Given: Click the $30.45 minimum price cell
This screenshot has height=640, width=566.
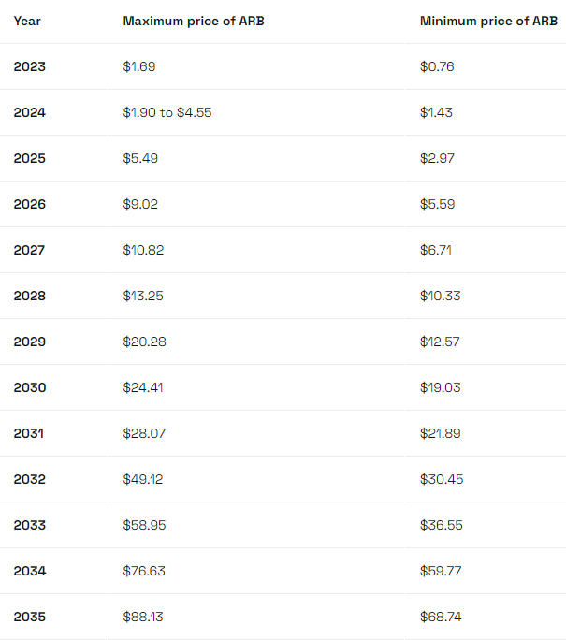Looking at the screenshot, I should [442, 479].
